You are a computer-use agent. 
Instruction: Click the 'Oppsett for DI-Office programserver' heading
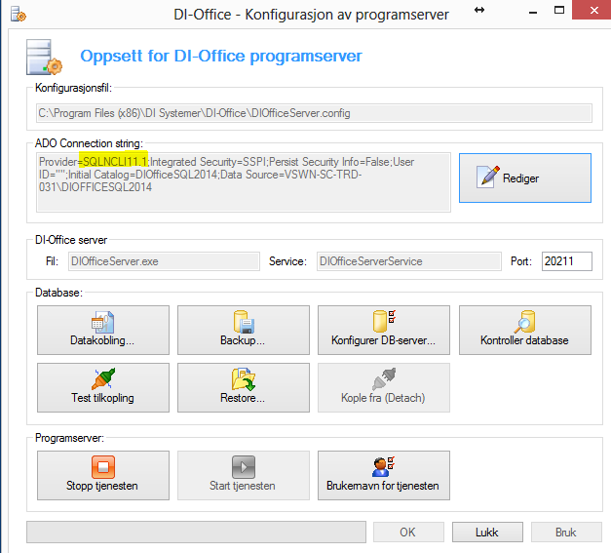coord(221,56)
